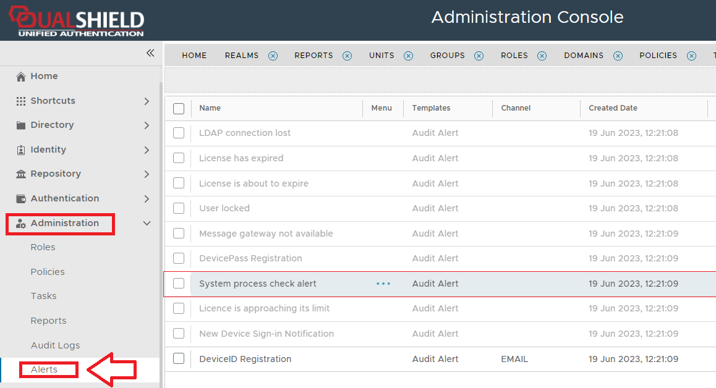Viewport: 716px width, 388px height.
Task: Switch to the Reports tab
Action: 313,56
